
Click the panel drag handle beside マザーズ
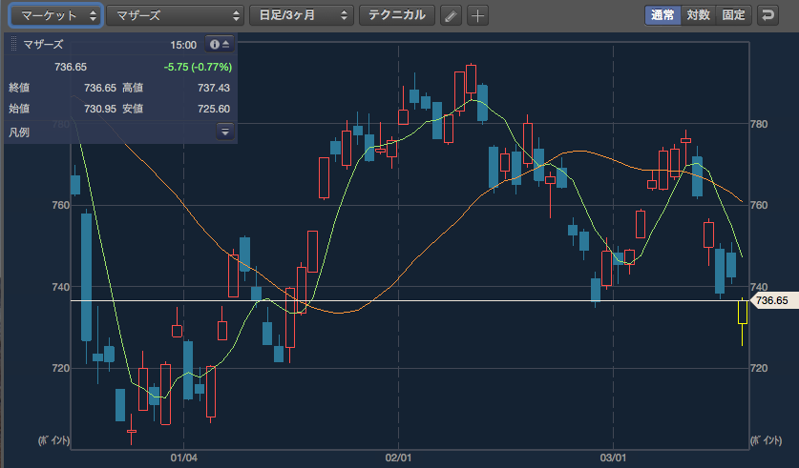[x=13, y=44]
